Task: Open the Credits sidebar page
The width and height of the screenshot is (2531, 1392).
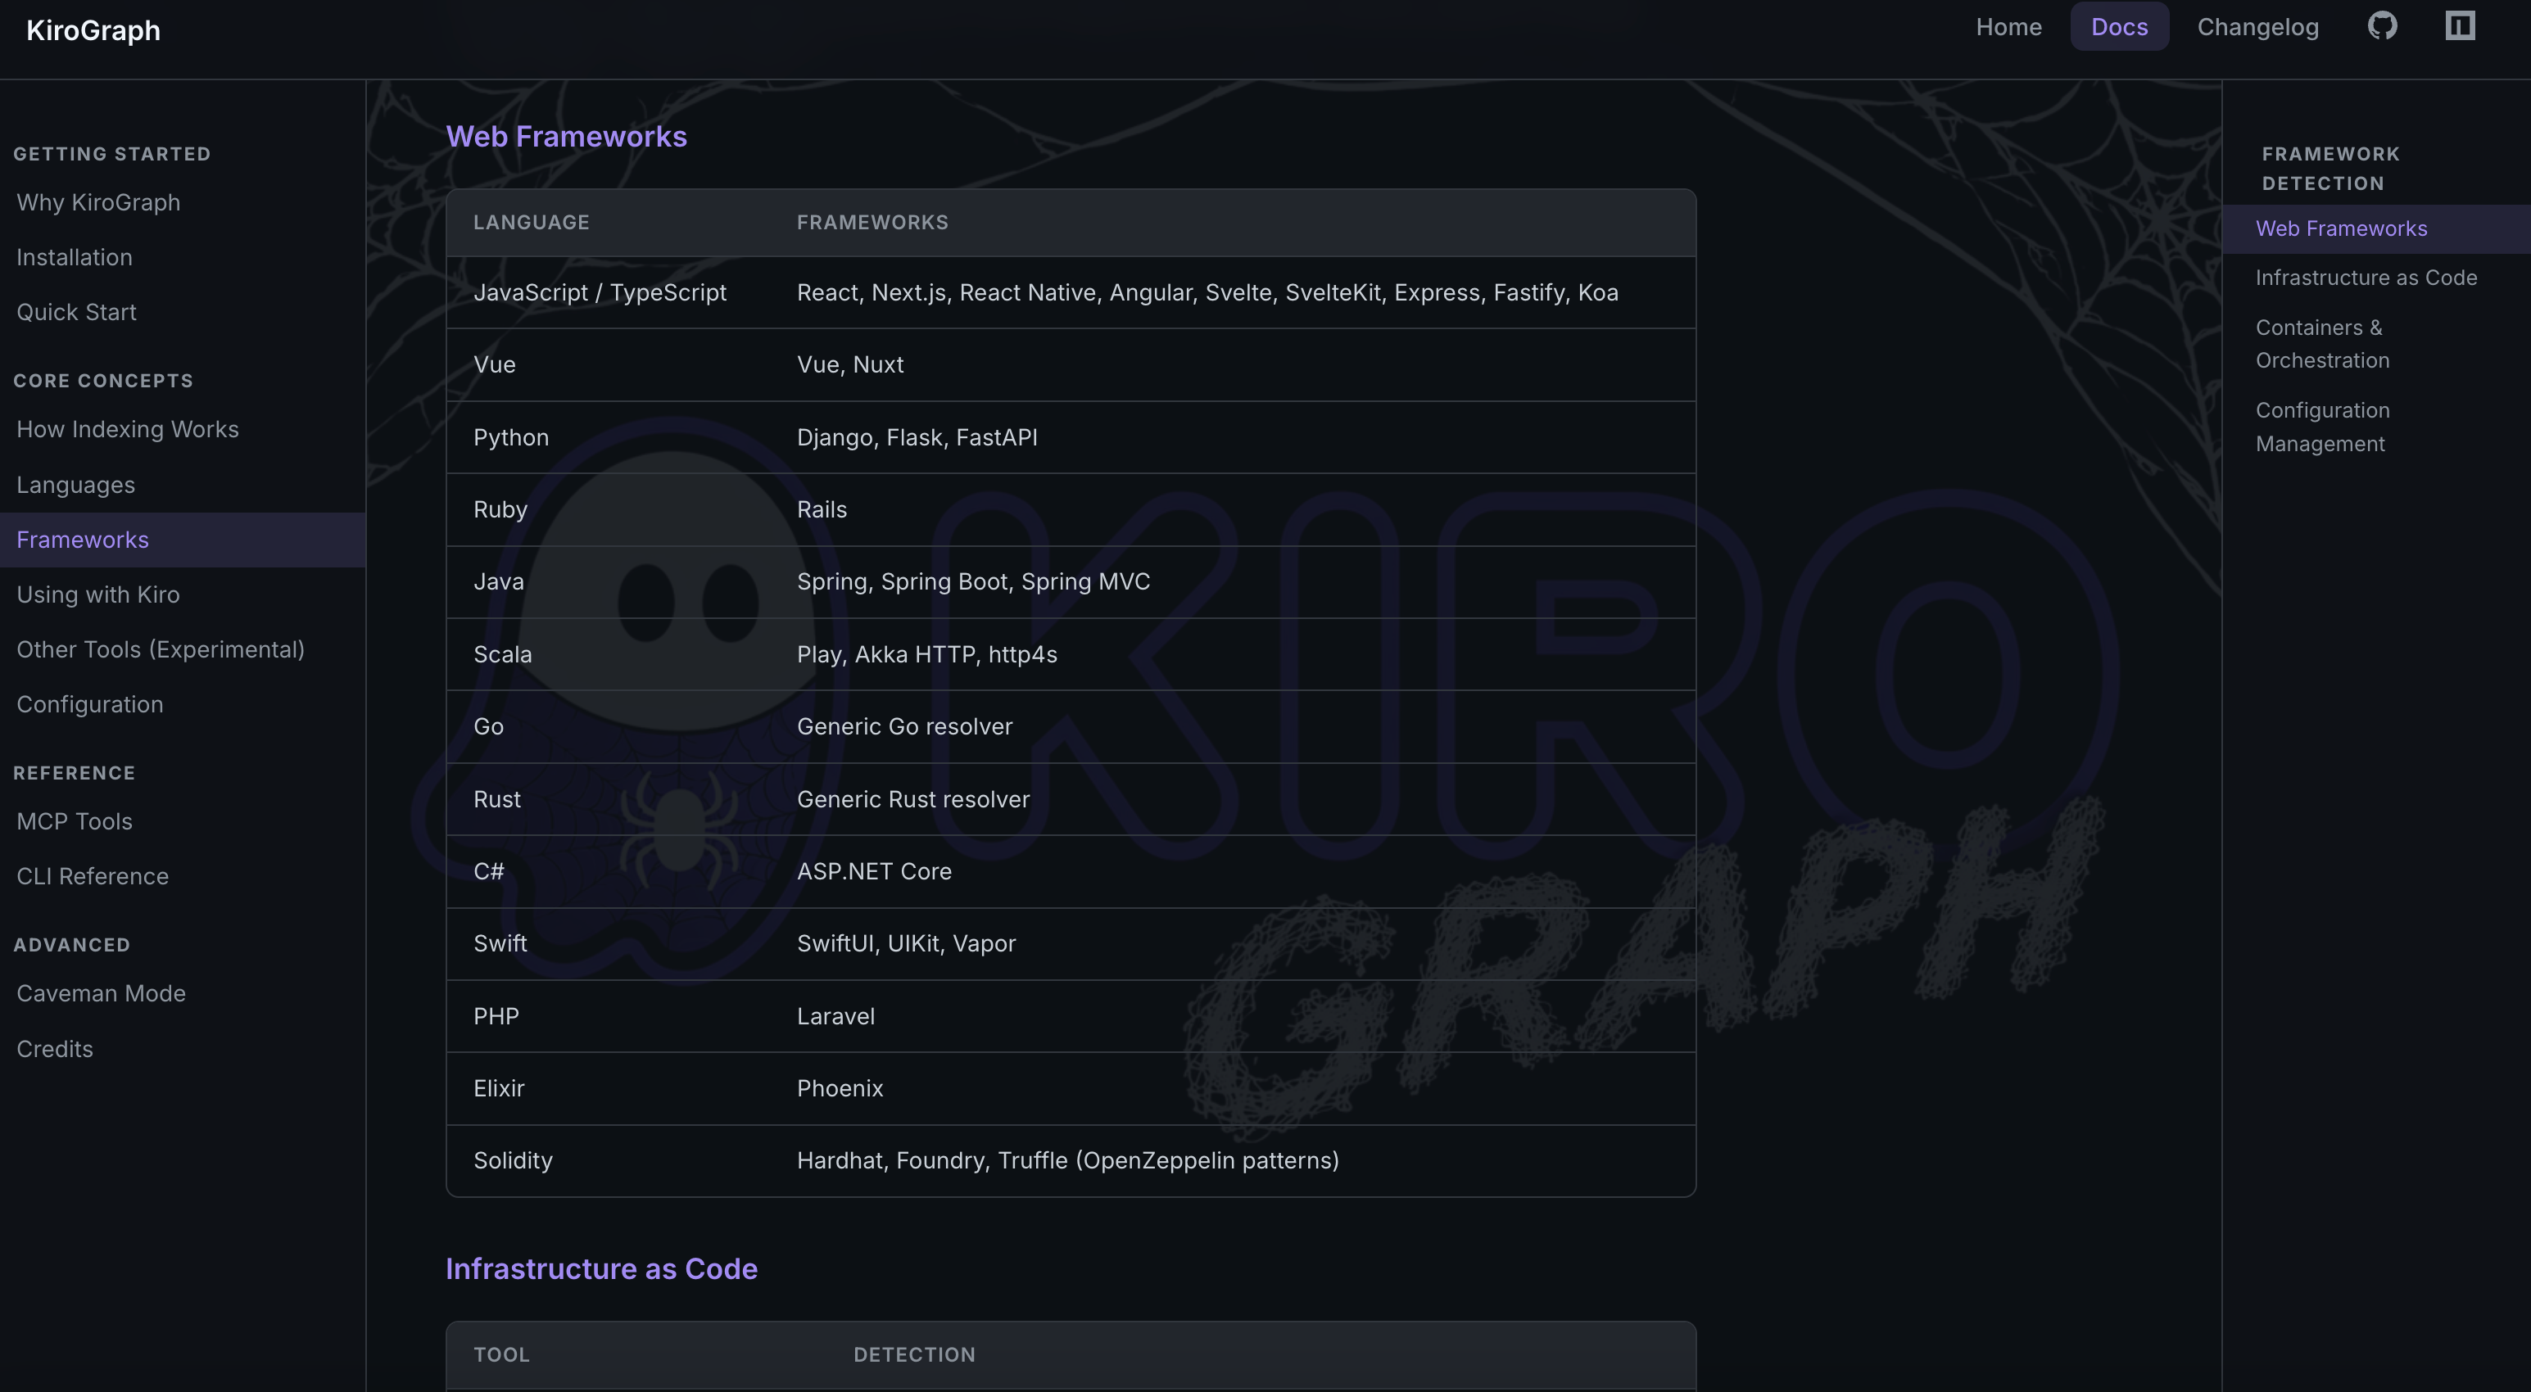Action: [x=55, y=1049]
